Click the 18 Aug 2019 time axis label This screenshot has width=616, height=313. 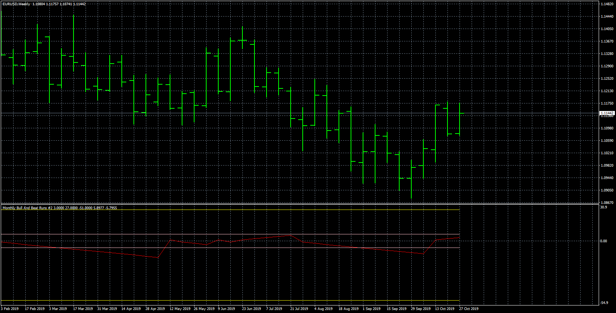pos(349,309)
